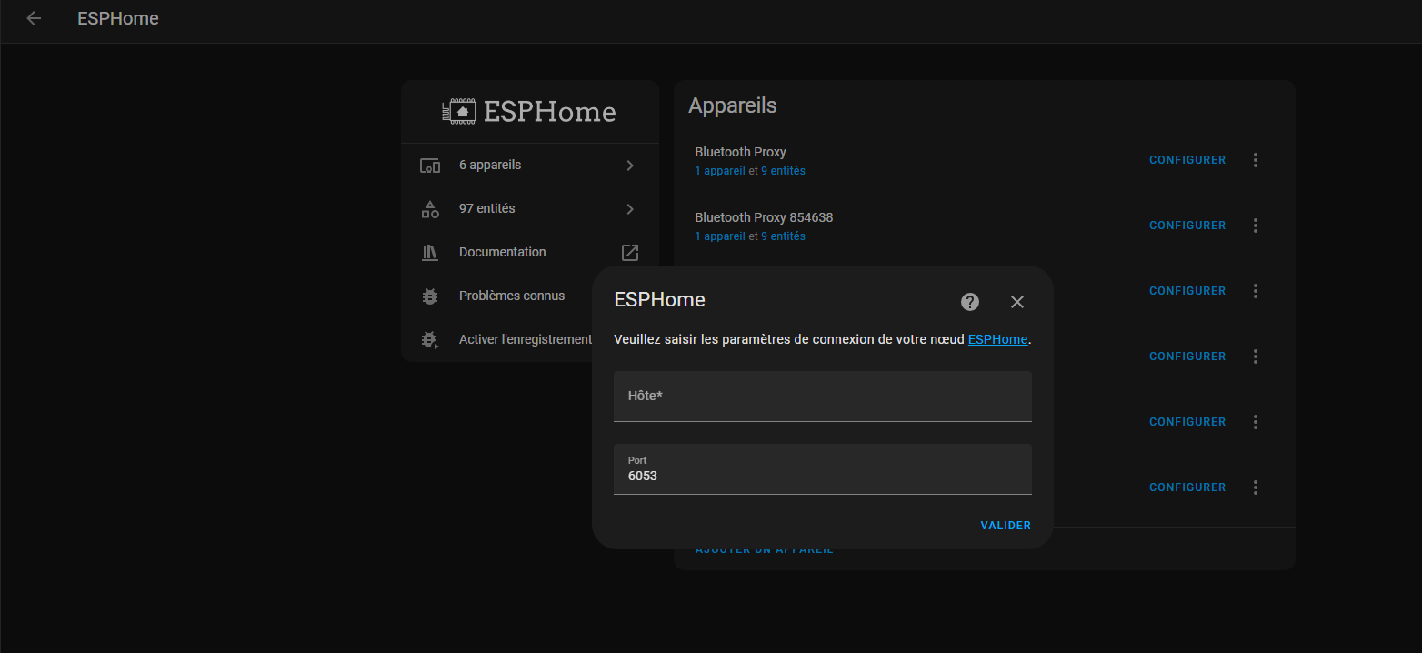Viewport: 1422px width, 653px height.
Task: Open '1 appareil' link under Bluetooth Proxy
Action: coord(720,171)
